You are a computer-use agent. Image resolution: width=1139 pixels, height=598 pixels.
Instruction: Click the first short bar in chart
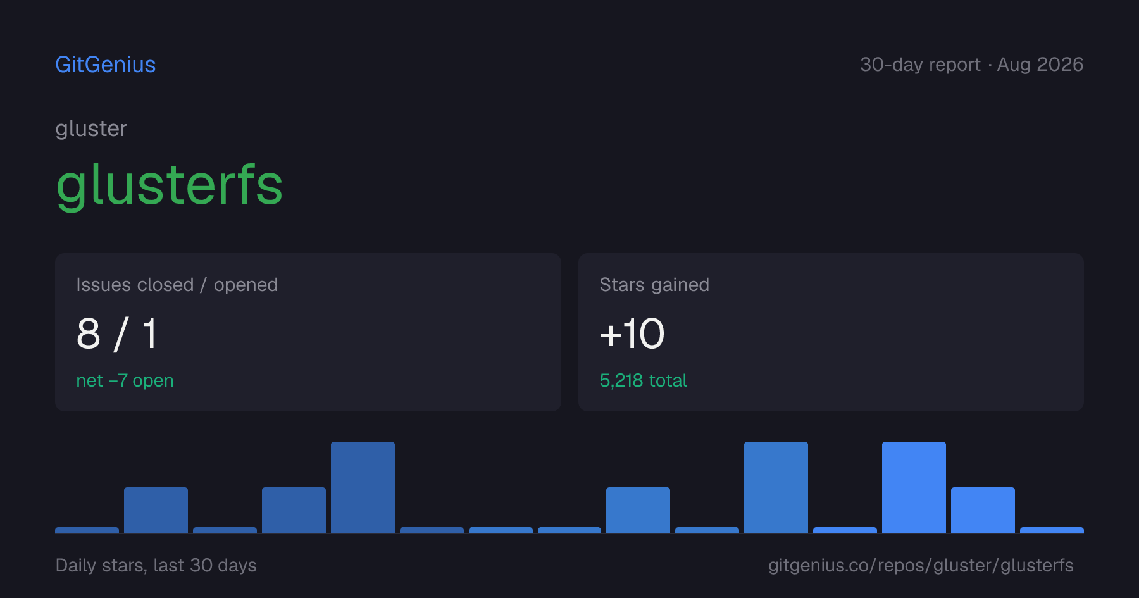(x=87, y=530)
